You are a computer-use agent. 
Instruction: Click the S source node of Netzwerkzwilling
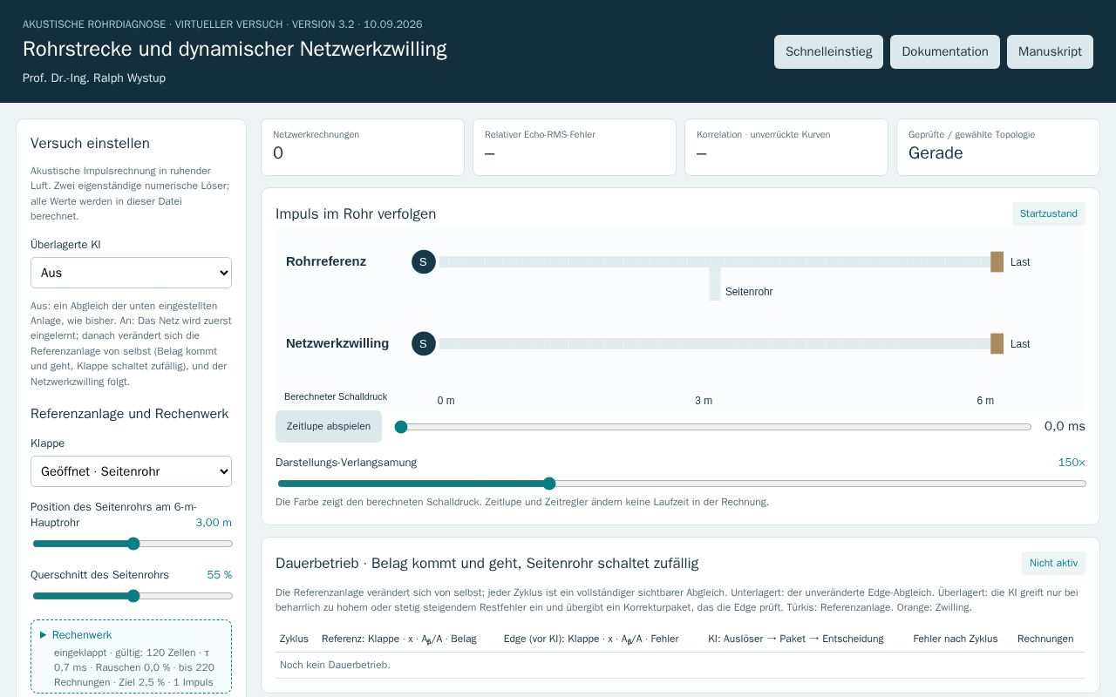click(423, 343)
